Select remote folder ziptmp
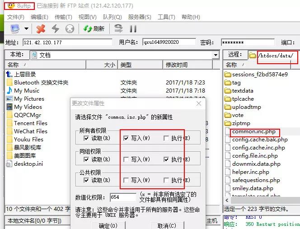 pyautogui.click(x=237, y=123)
